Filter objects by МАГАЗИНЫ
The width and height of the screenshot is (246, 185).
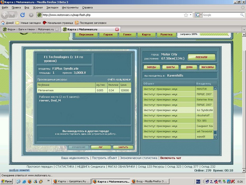(208, 67)
